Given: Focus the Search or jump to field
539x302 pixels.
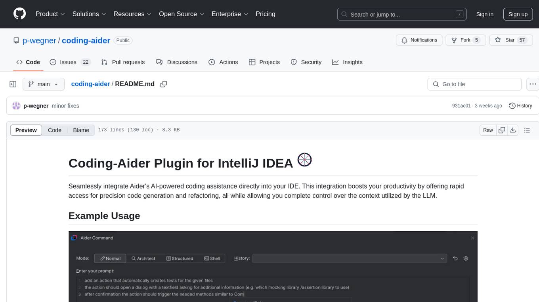Looking at the screenshot, I should click(402, 14).
